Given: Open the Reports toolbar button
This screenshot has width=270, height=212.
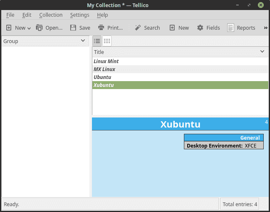Looking at the screenshot, I should [241, 28].
